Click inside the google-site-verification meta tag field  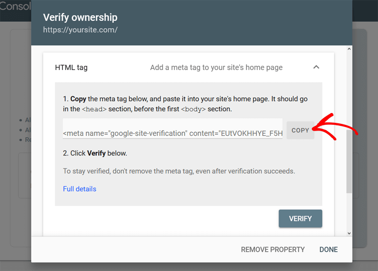[172, 133]
